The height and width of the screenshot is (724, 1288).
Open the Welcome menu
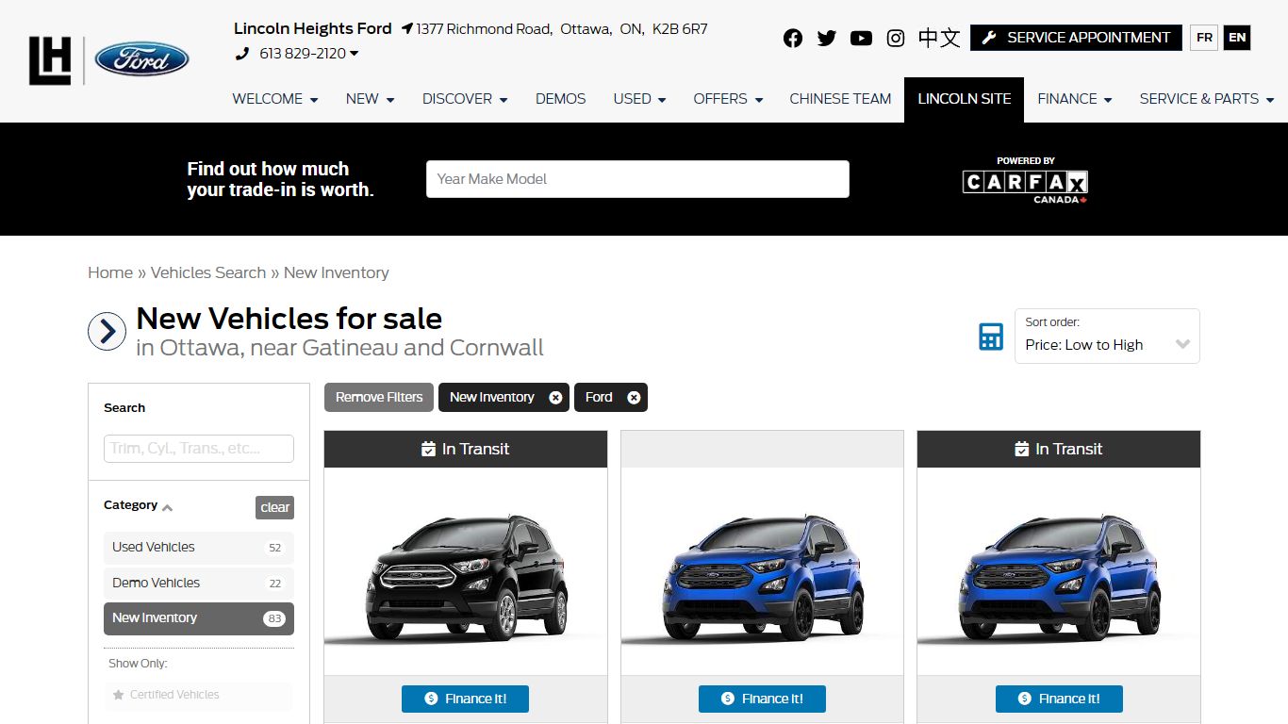[x=275, y=98]
